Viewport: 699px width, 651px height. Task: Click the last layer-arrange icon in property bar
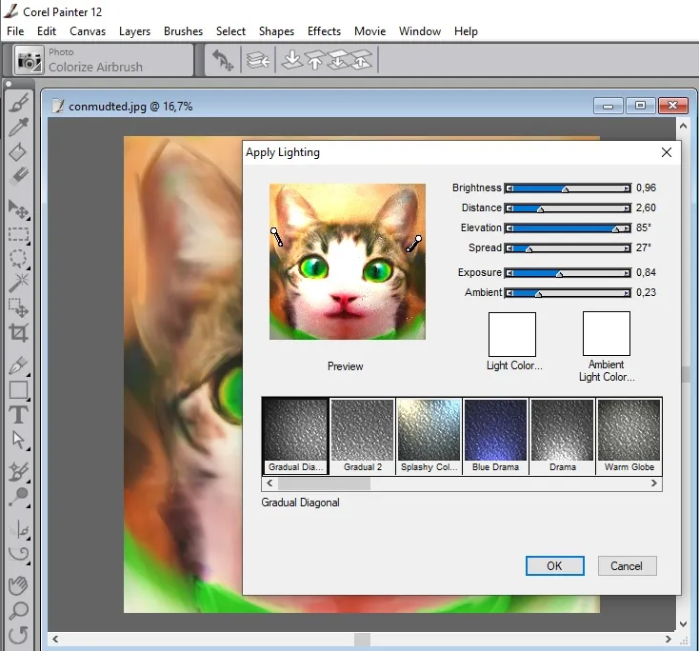pyautogui.click(x=361, y=60)
